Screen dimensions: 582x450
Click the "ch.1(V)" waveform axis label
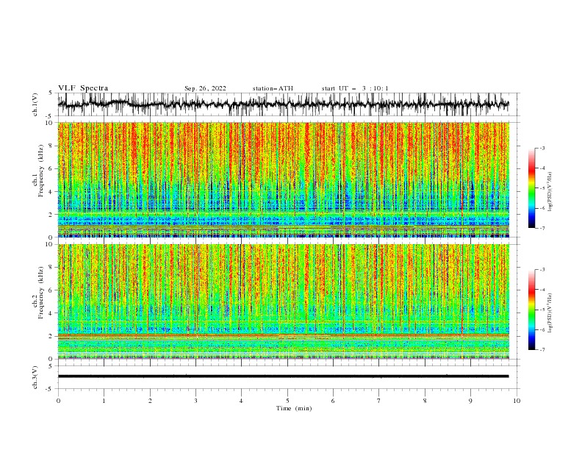(x=35, y=104)
